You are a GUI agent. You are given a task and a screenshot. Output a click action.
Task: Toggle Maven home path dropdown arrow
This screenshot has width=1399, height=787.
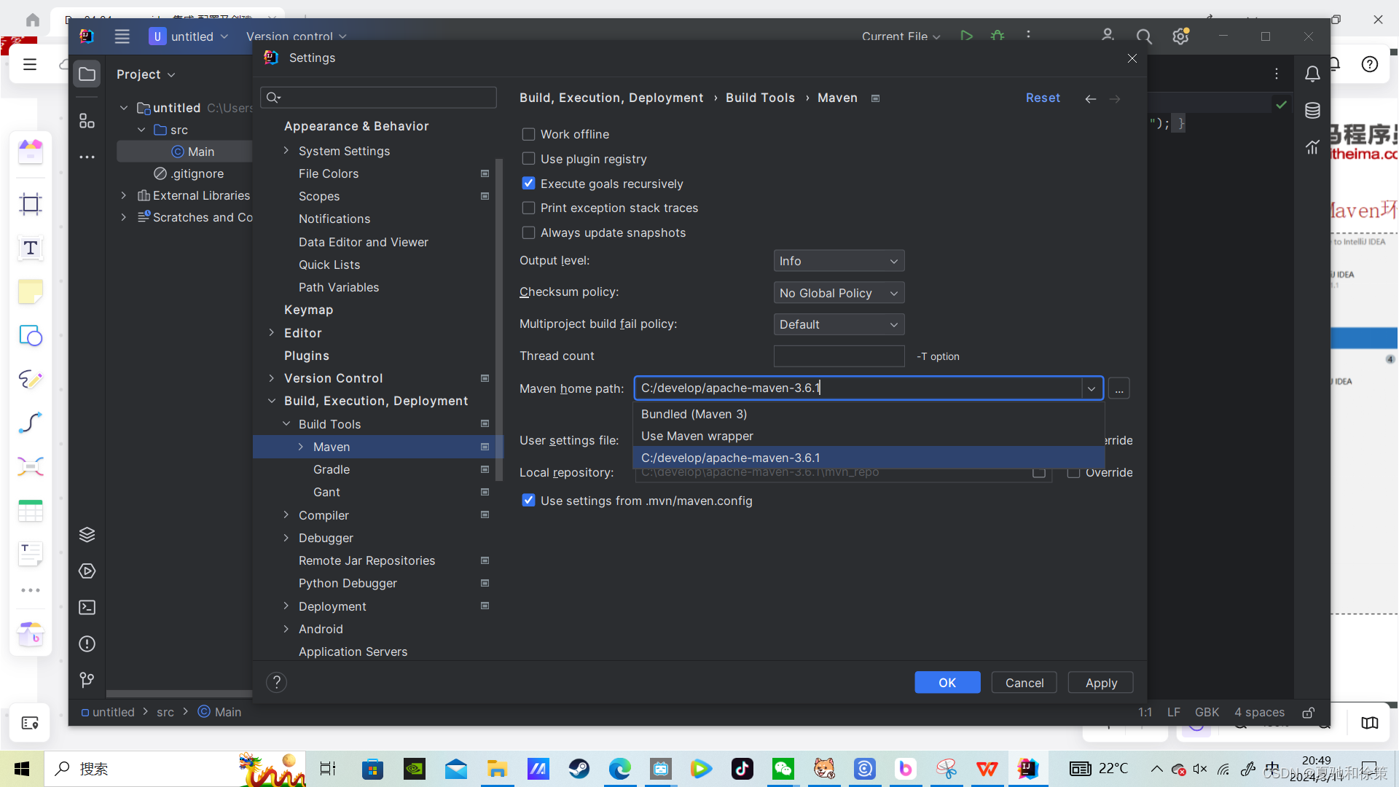pos(1091,388)
